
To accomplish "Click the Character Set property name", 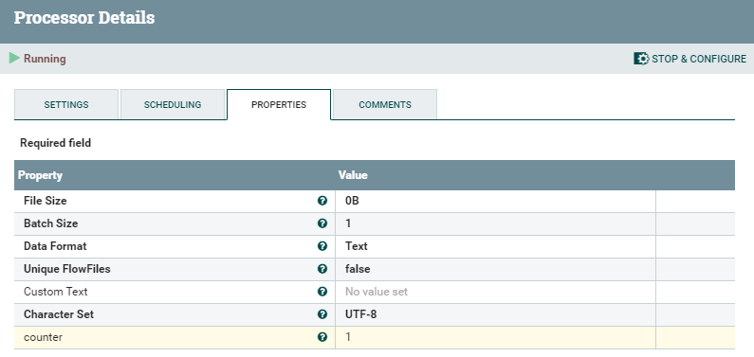I will (x=59, y=314).
